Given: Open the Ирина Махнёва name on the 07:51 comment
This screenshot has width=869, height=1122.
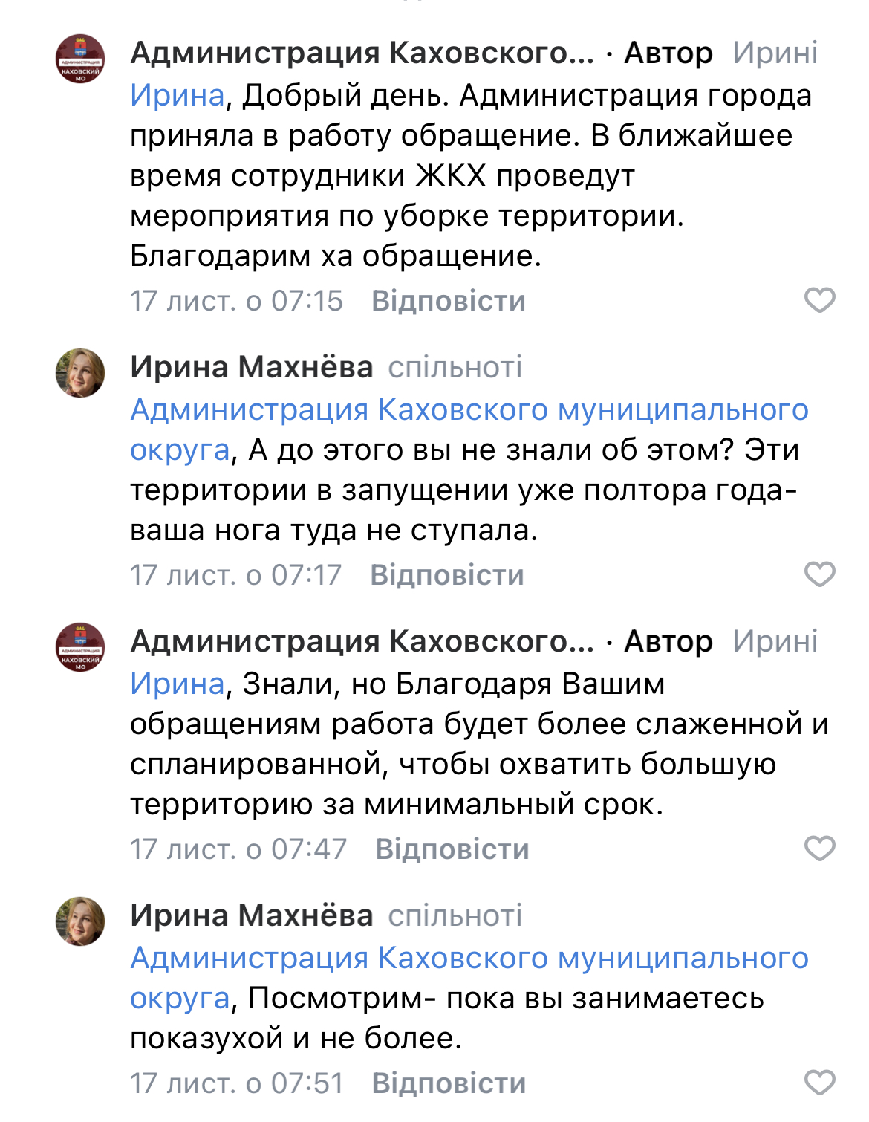Looking at the screenshot, I should click(x=251, y=915).
